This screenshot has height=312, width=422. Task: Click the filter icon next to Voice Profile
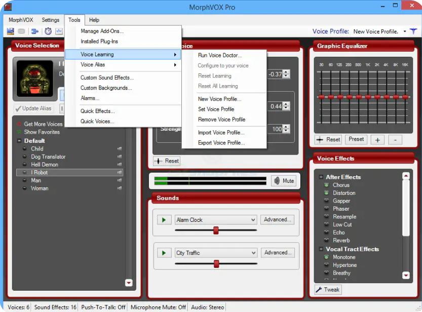pos(413,31)
